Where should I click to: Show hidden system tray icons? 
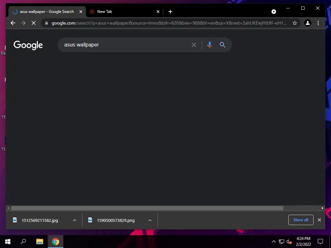pos(273,242)
